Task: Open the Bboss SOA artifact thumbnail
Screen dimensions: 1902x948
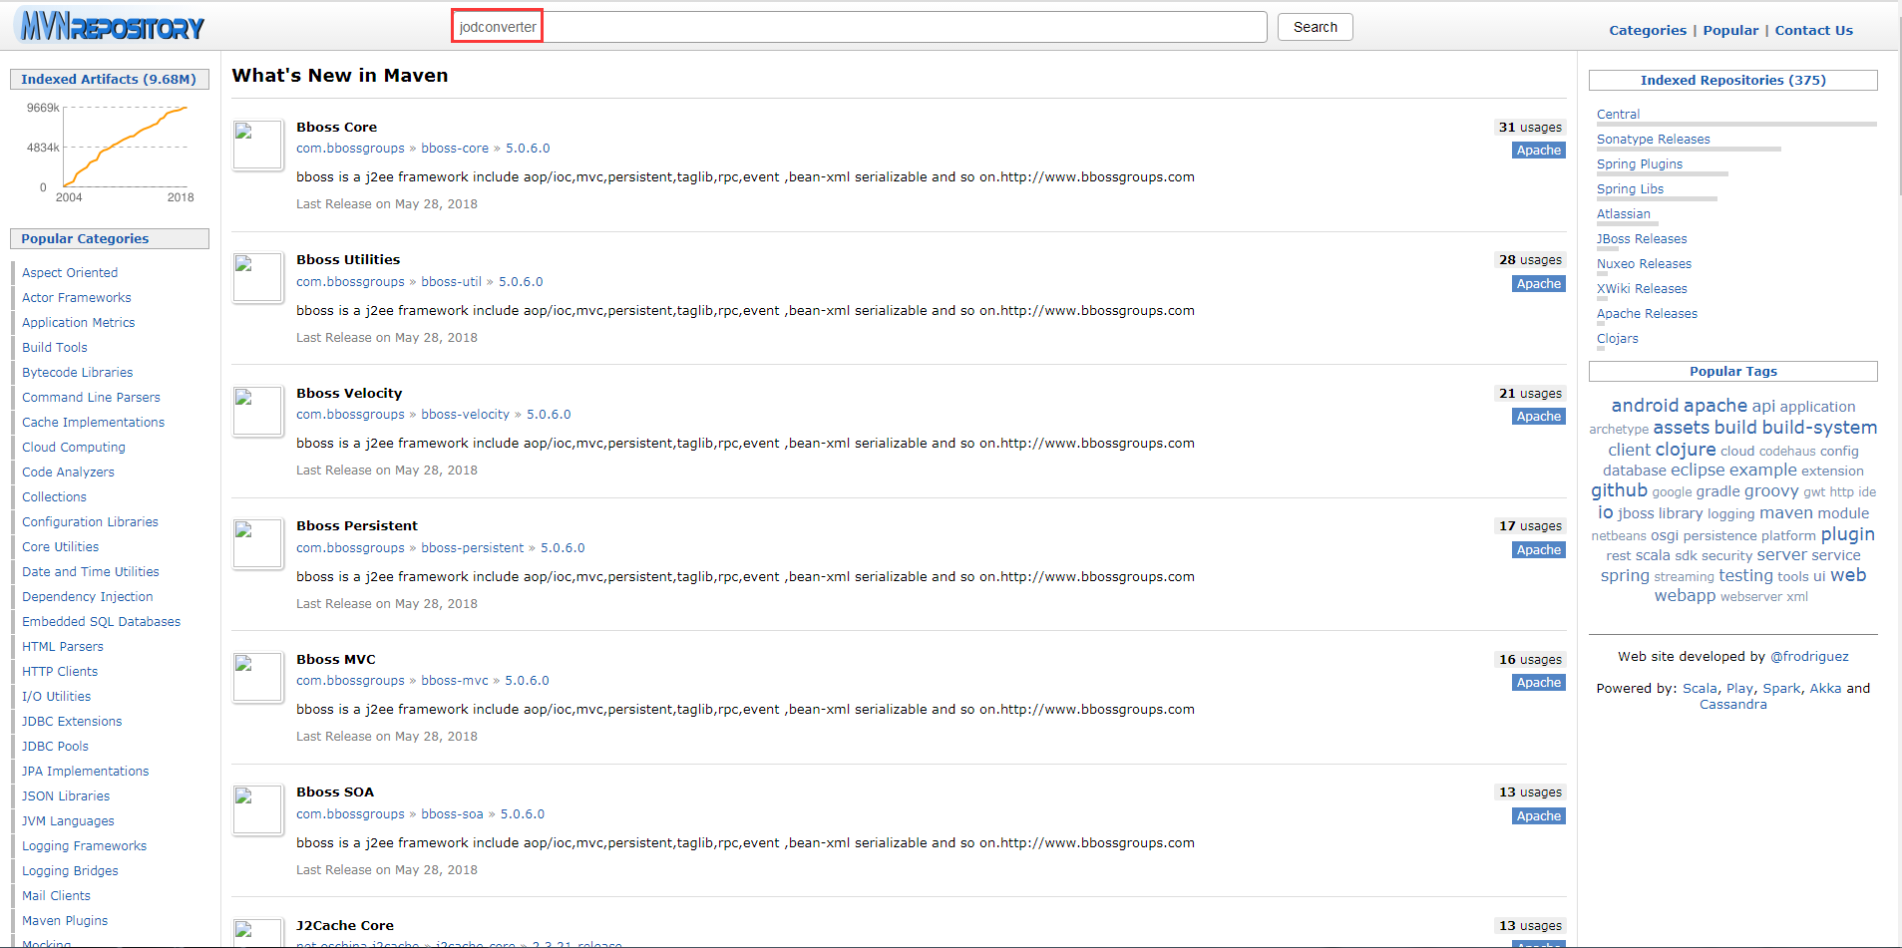Action: point(258,810)
